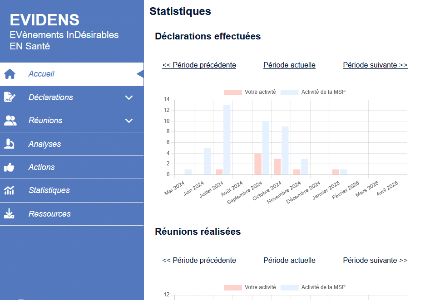The image size is (440, 300).
Task: Toggle 'Votre activité' legend in réunions chart
Action: click(250, 287)
